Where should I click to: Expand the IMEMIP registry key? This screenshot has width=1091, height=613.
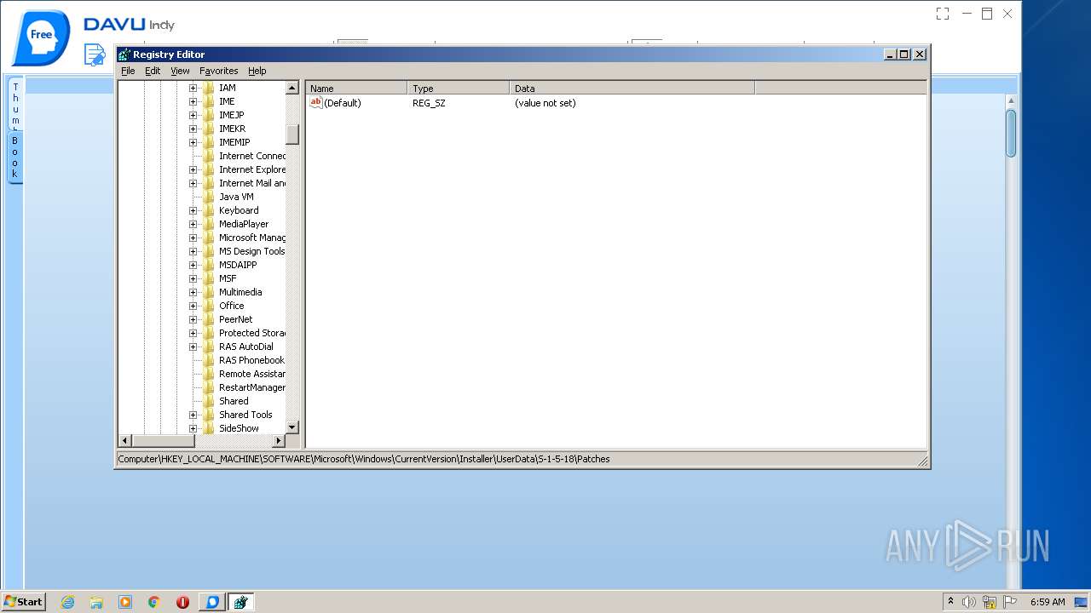(x=193, y=142)
